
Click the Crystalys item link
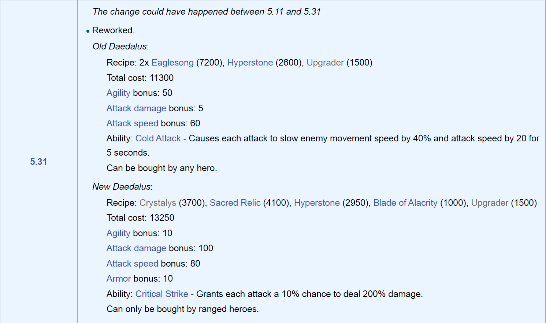click(x=158, y=203)
